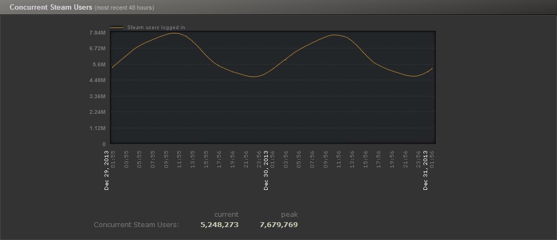Click the 13:56 time label

click(x=352, y=159)
